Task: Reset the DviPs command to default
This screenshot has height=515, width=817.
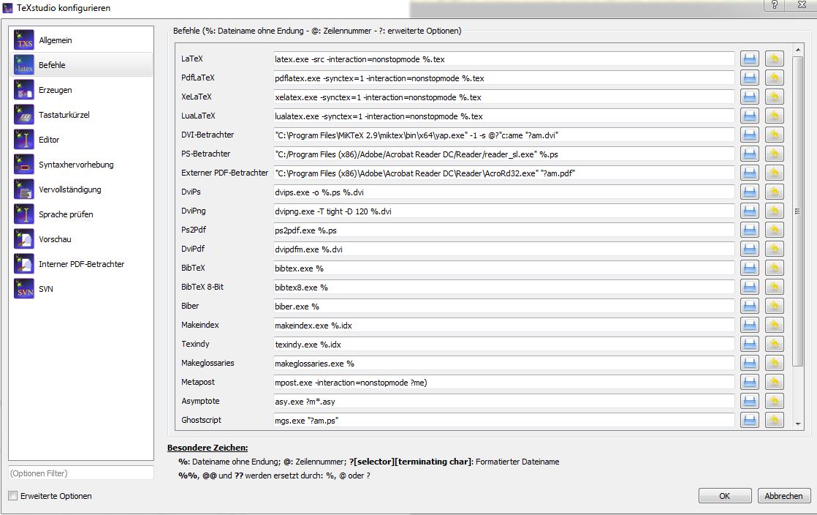Action: click(x=775, y=192)
